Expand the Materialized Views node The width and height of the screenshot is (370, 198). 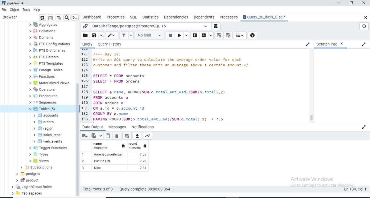[x=30, y=83]
